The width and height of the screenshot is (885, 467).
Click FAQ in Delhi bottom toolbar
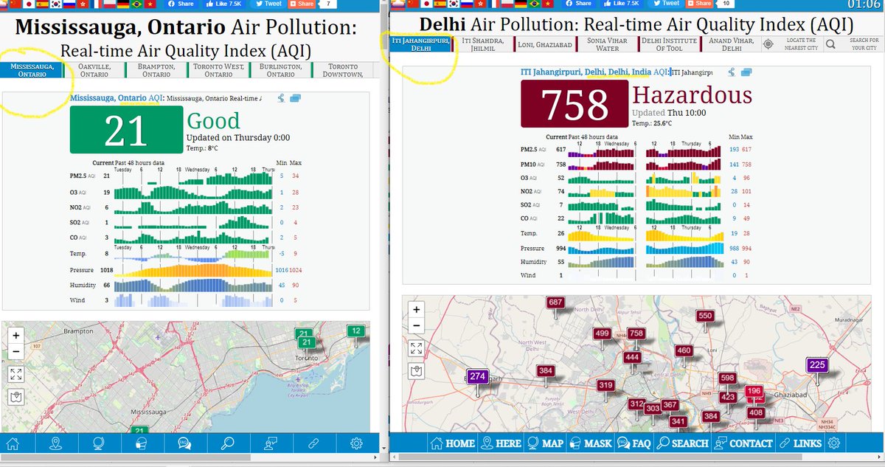pyautogui.click(x=634, y=443)
